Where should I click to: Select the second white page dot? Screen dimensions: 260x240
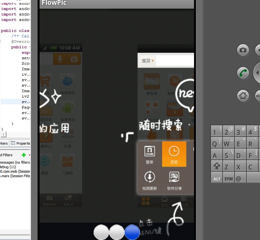pos(116,232)
